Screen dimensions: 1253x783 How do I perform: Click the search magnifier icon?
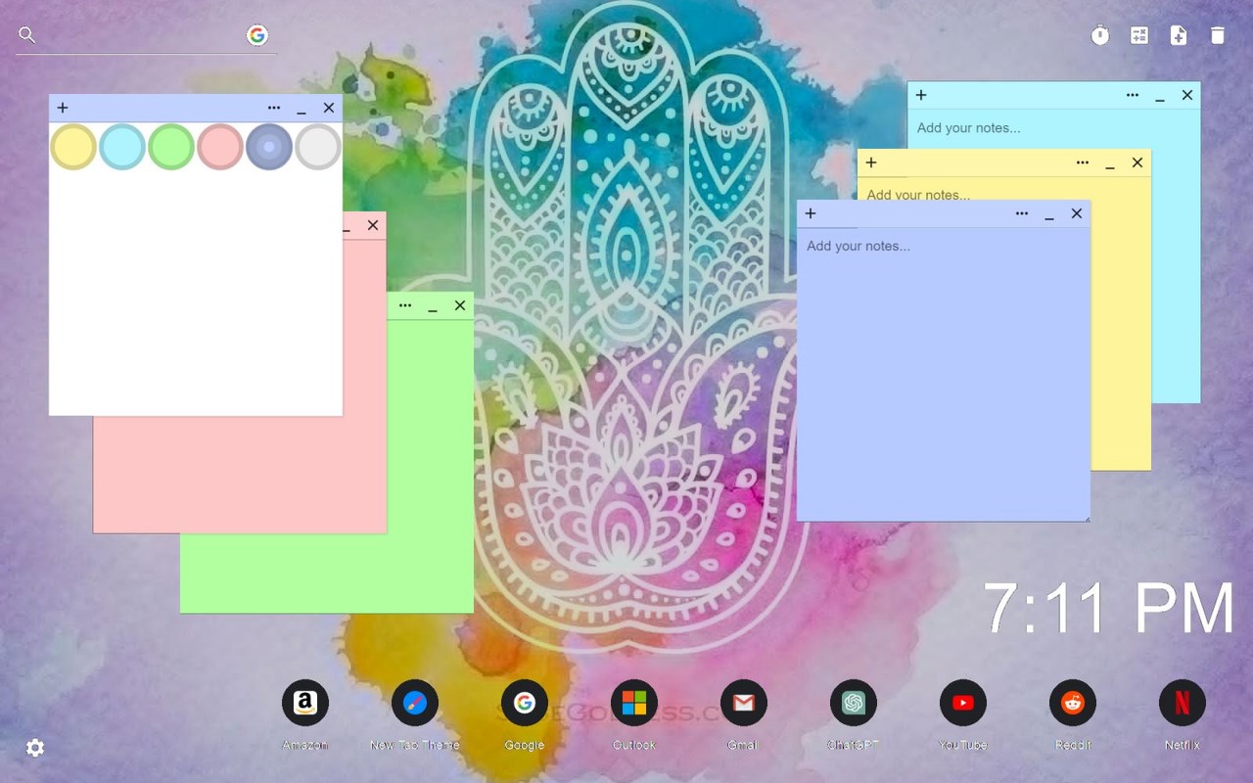[x=27, y=35]
